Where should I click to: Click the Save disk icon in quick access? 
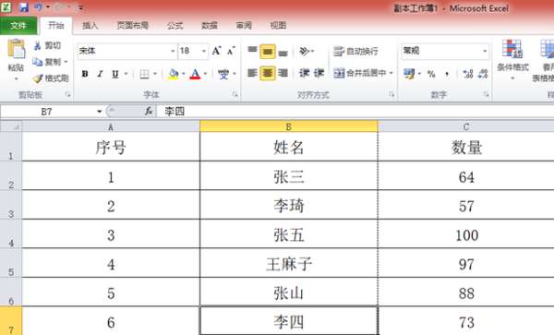pyautogui.click(x=24, y=6)
